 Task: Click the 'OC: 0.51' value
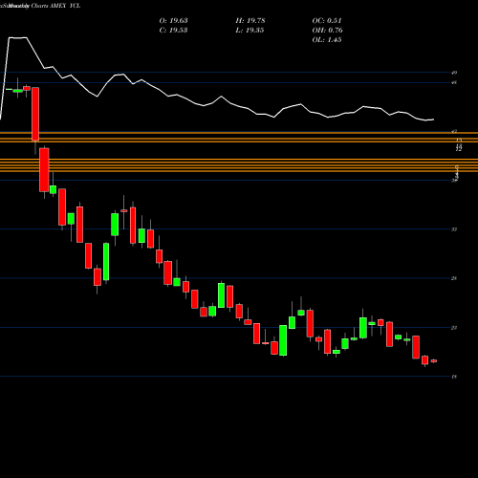click(x=327, y=21)
